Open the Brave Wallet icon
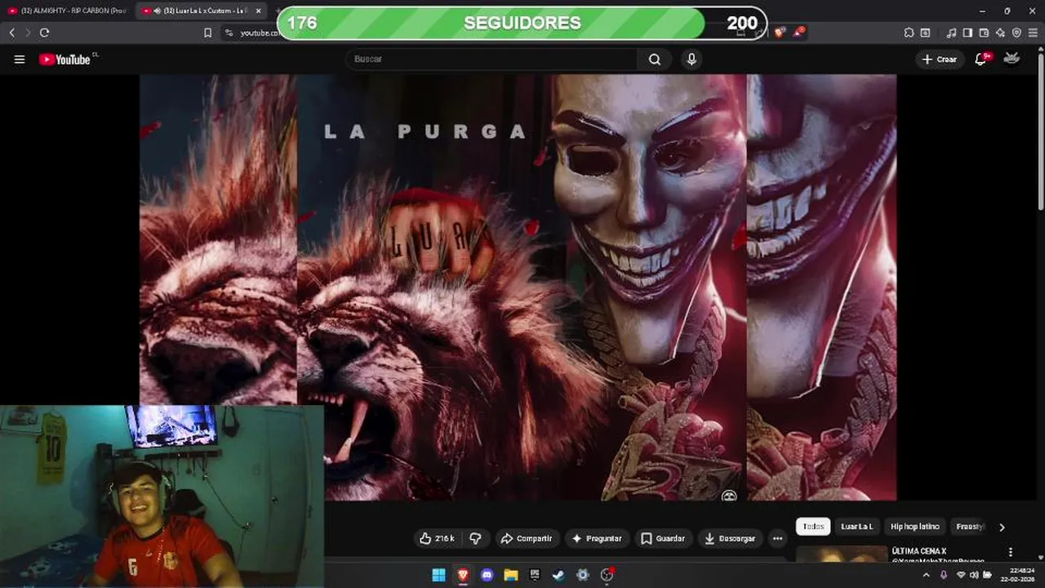This screenshot has width=1045, height=588. (984, 33)
